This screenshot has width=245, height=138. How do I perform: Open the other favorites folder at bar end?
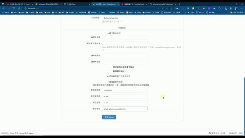(237, 12)
